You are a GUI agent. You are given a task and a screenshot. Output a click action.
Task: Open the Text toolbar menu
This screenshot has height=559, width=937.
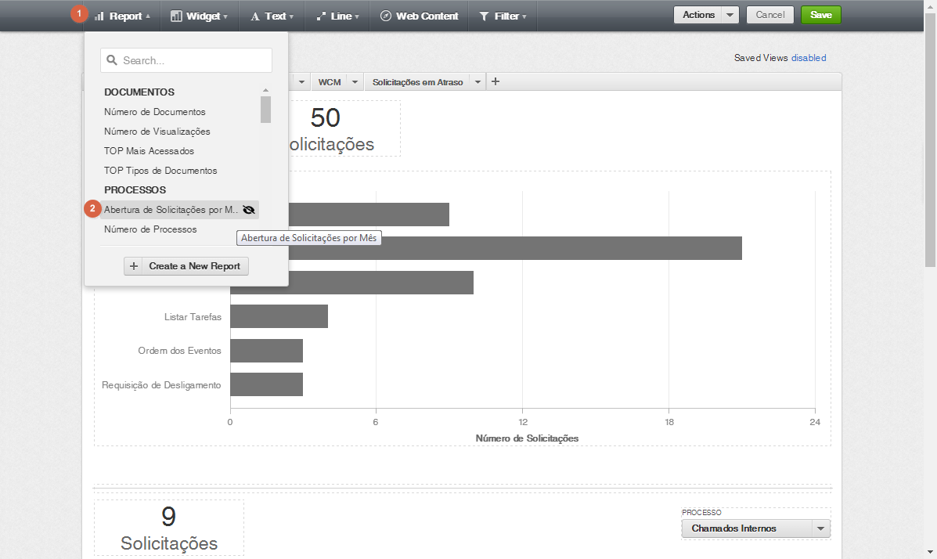click(272, 16)
